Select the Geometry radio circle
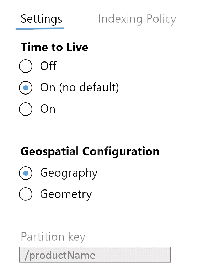The width and height of the screenshot is (198, 273). [x=26, y=194]
